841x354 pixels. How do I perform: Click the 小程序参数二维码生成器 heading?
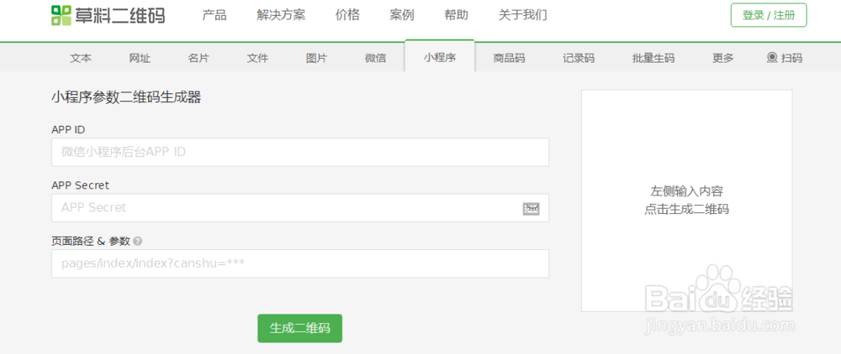(126, 97)
